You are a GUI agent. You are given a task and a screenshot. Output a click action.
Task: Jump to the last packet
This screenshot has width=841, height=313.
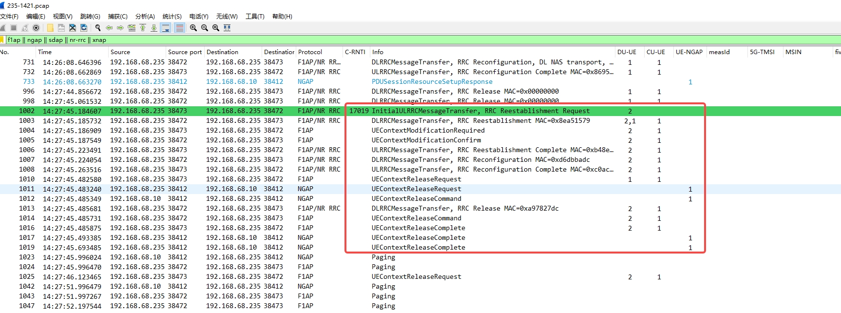click(154, 28)
